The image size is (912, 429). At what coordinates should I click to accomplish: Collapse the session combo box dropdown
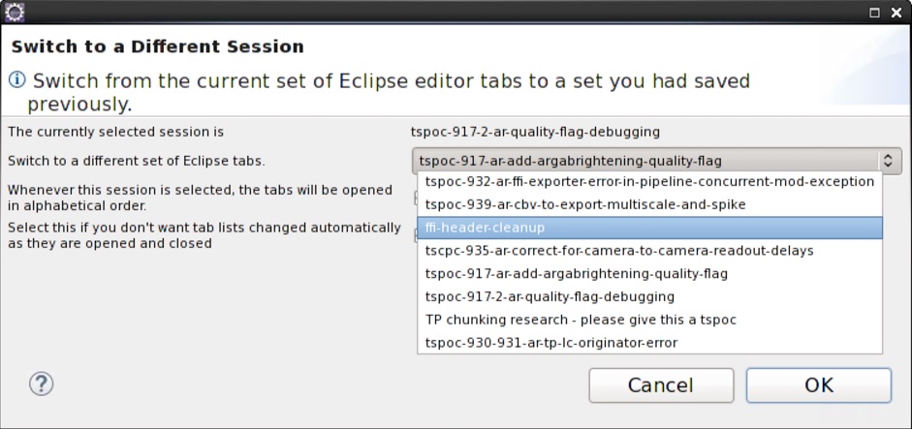(x=888, y=161)
